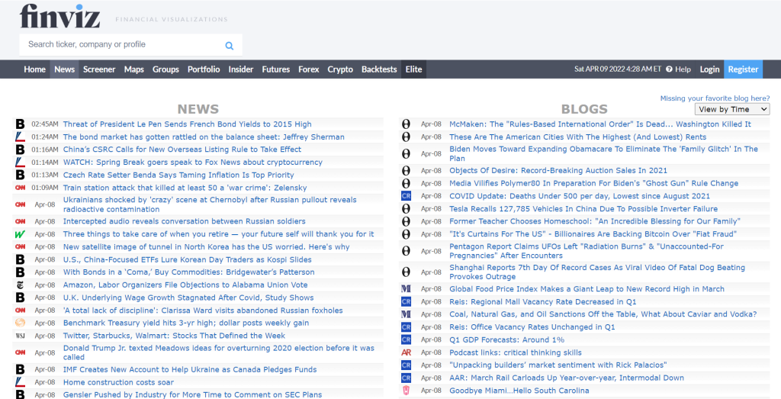
Task: Click the search magnifier icon
Action: pyautogui.click(x=229, y=45)
